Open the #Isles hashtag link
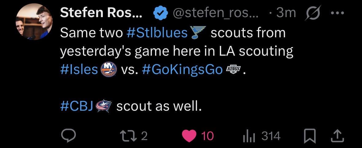Viewport: 362px width, 148px height. (79, 70)
